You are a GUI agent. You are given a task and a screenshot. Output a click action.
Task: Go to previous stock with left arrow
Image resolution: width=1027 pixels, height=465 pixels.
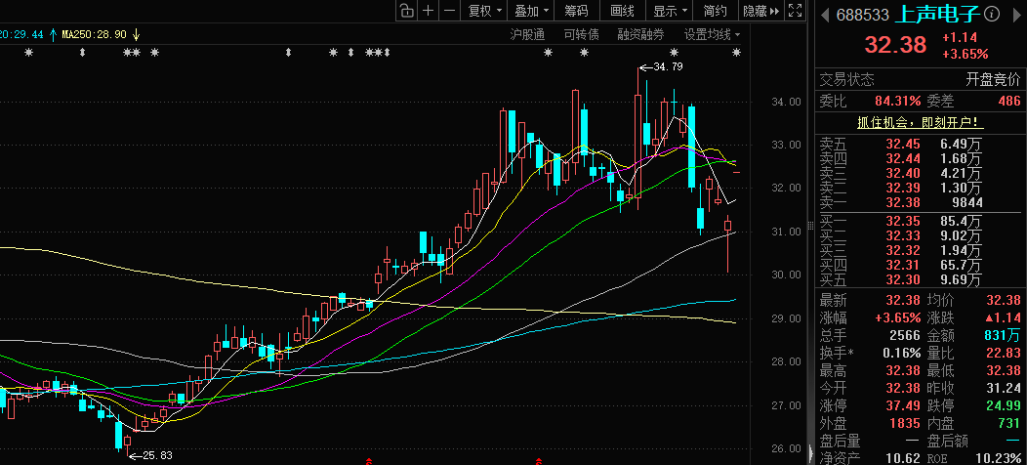(x=825, y=14)
